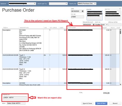The width and height of the screenshot is (122, 106).
Task: Click amount 129.05 in Tag #: 1 row
Action: click(107, 55)
